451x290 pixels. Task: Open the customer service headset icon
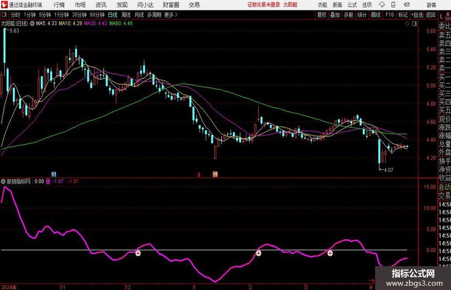click(382, 5)
